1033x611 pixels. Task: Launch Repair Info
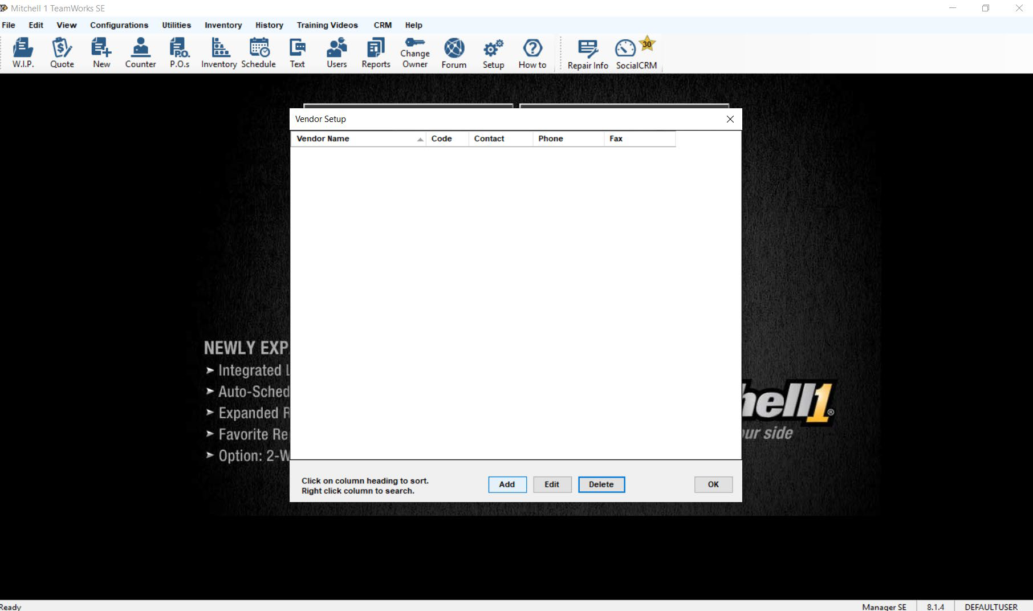587,52
